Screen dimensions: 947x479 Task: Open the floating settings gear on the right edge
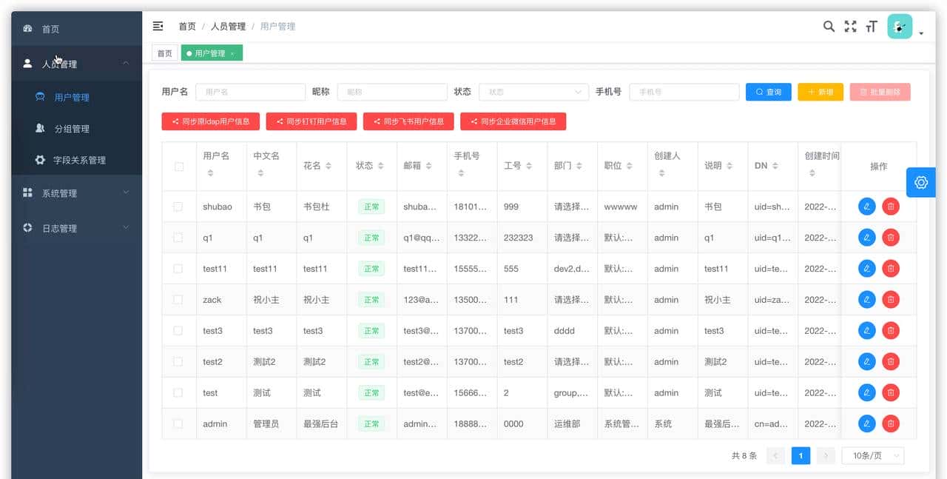(920, 182)
